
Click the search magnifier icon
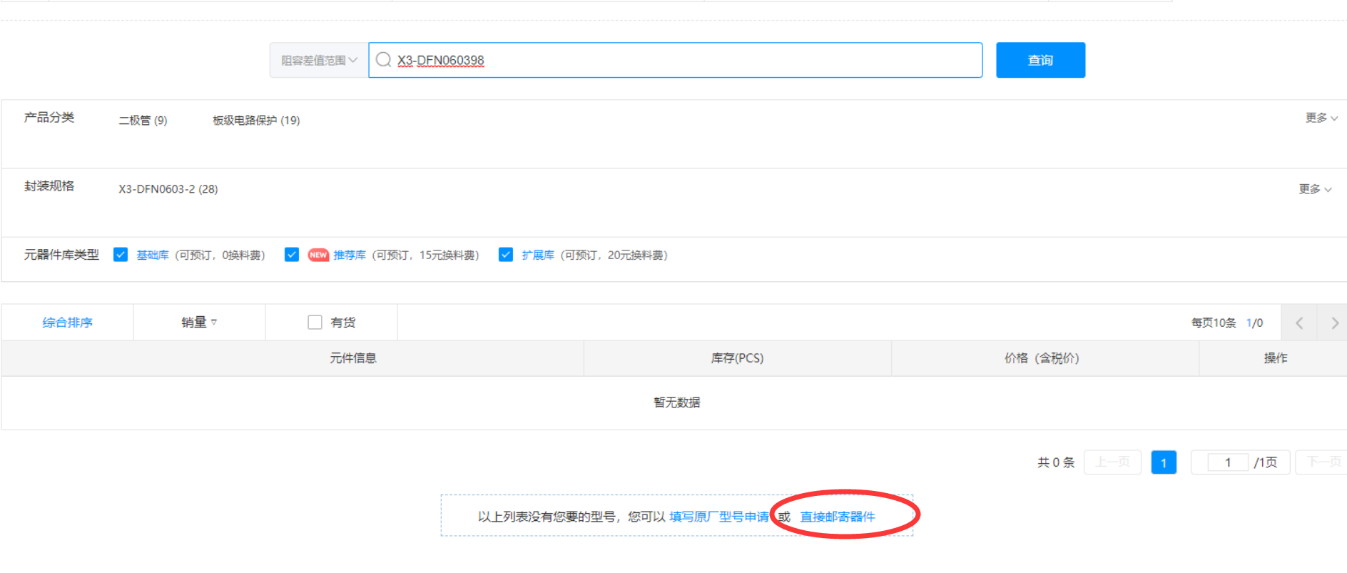point(383,60)
